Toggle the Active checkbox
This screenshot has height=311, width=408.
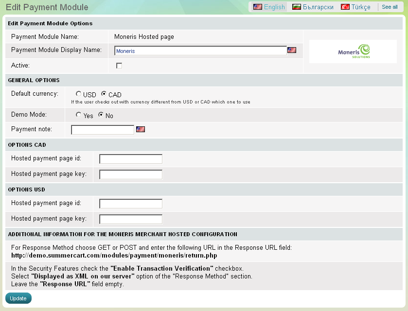pos(119,66)
